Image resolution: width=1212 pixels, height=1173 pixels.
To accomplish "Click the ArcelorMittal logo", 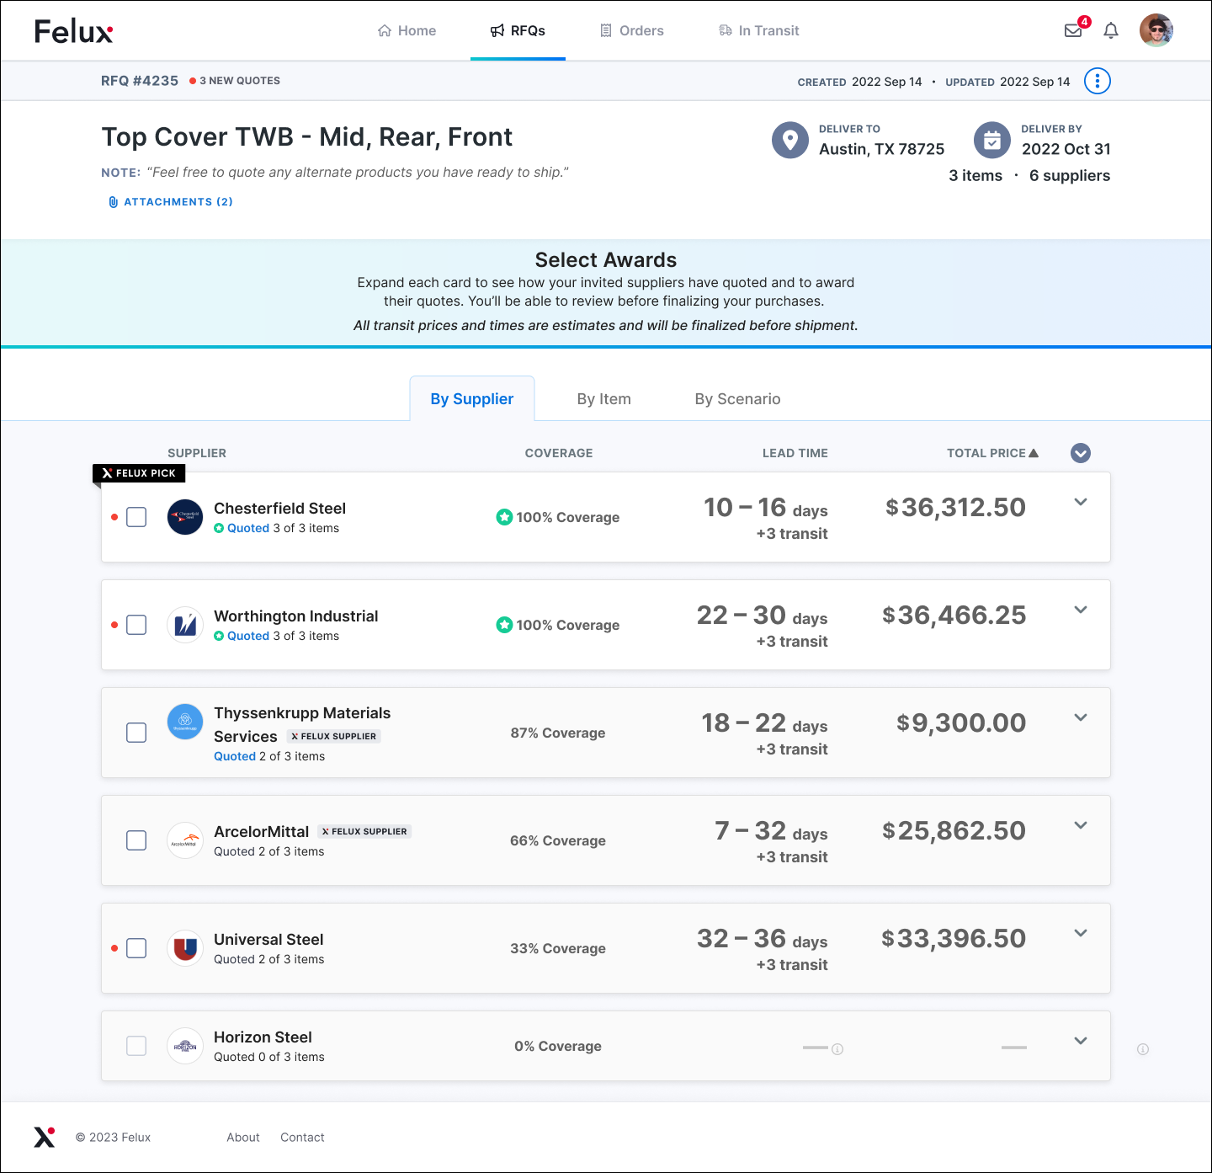I will coord(185,840).
